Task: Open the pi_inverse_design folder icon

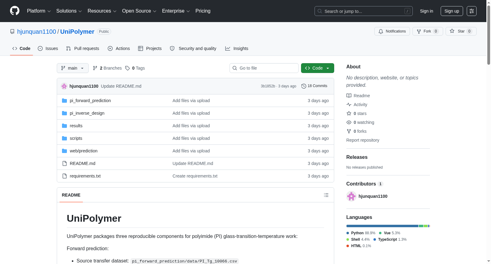Action: point(64,113)
